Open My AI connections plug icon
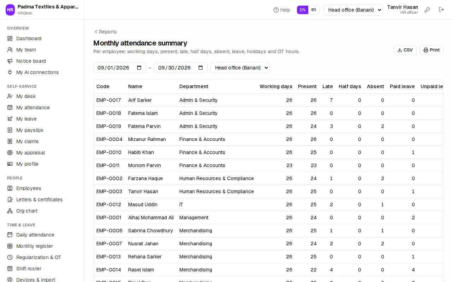 point(10,72)
